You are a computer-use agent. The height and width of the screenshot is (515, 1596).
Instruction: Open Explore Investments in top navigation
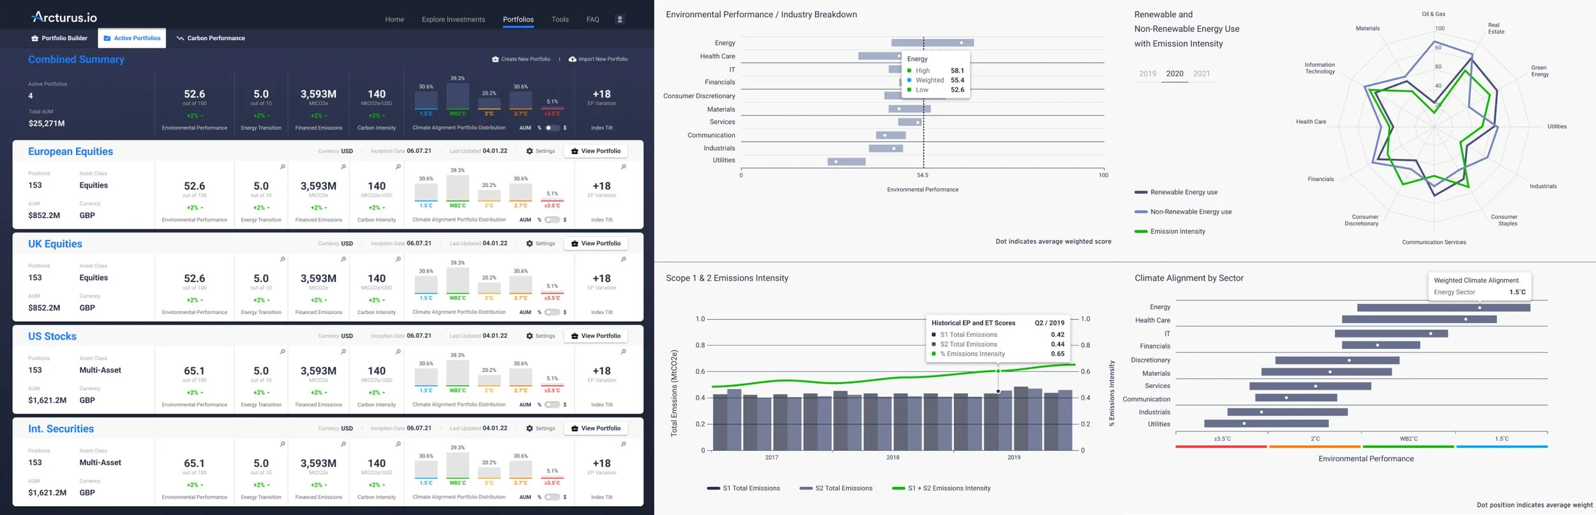[453, 20]
